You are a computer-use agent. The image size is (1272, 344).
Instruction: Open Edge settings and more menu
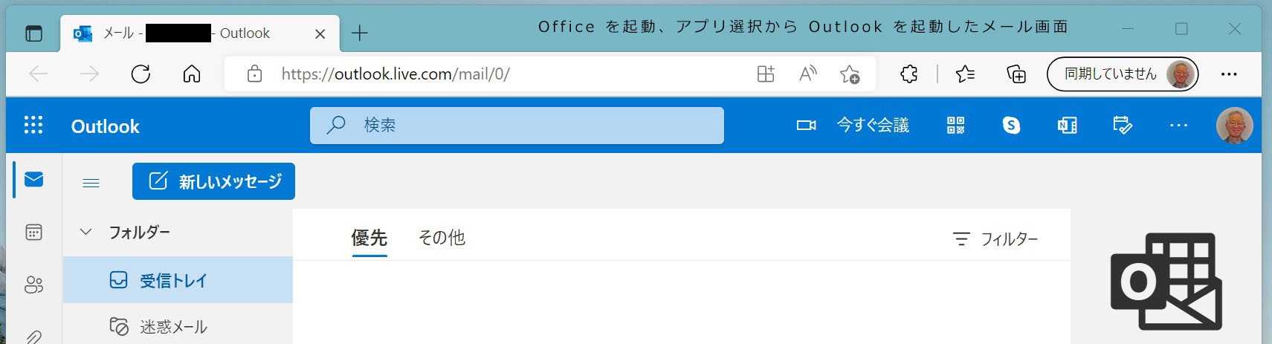tap(1229, 74)
